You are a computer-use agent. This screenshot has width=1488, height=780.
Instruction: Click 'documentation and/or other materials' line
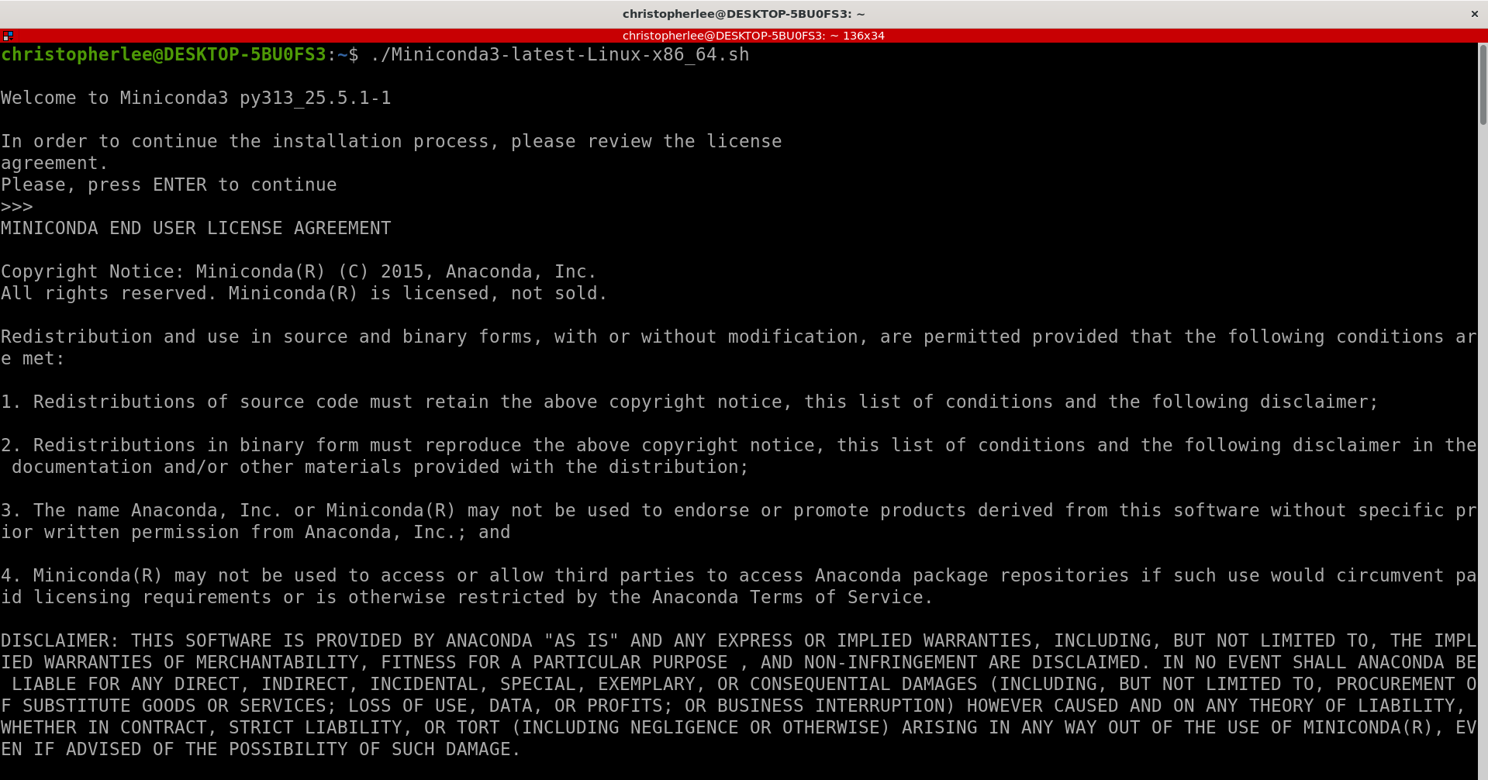380,467
